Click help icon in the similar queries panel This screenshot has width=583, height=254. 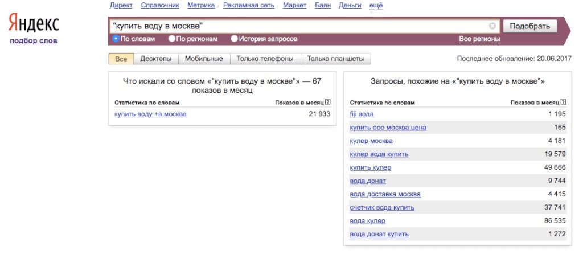[x=563, y=103]
